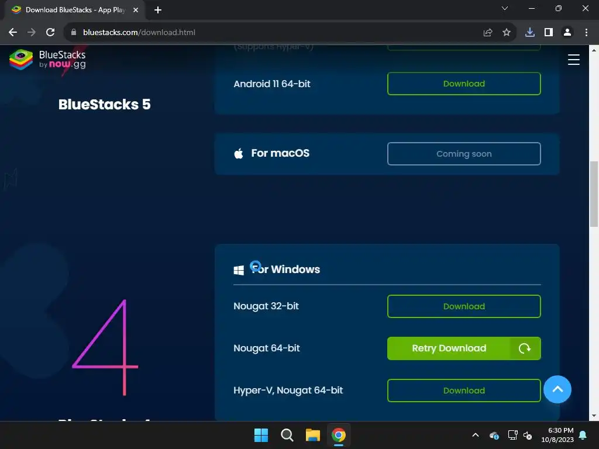The height and width of the screenshot is (449, 599).
Task: Click the Android 11 64-bit label
Action: 271,84
